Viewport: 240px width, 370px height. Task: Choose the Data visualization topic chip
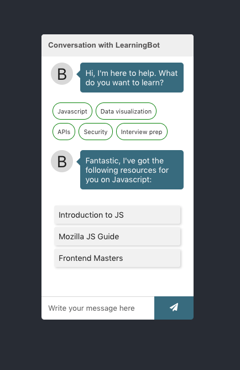pos(126,111)
